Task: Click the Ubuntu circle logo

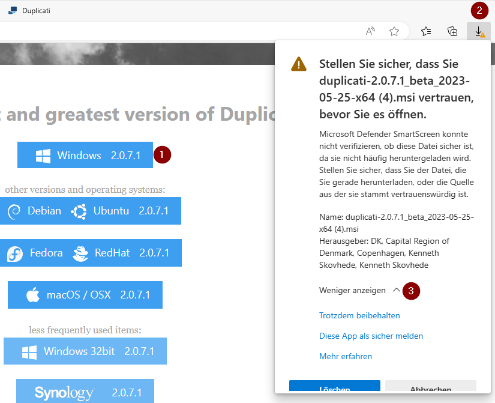Action: tap(79, 211)
